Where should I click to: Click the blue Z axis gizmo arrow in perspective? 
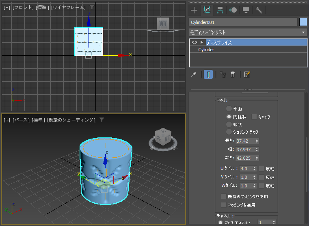pos(106,159)
